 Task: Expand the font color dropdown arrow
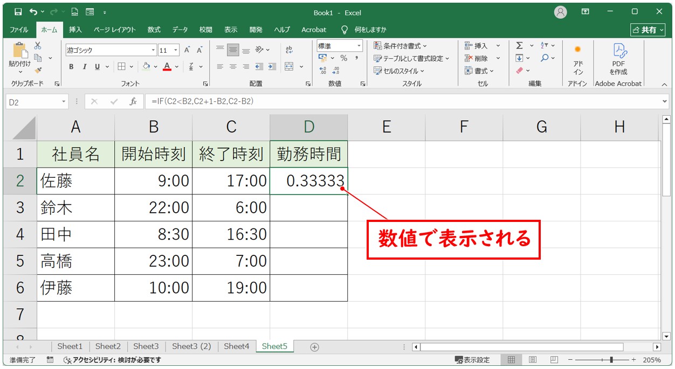pos(178,67)
